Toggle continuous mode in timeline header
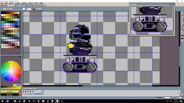Screen dimensions: 184x103 point(28,92)
